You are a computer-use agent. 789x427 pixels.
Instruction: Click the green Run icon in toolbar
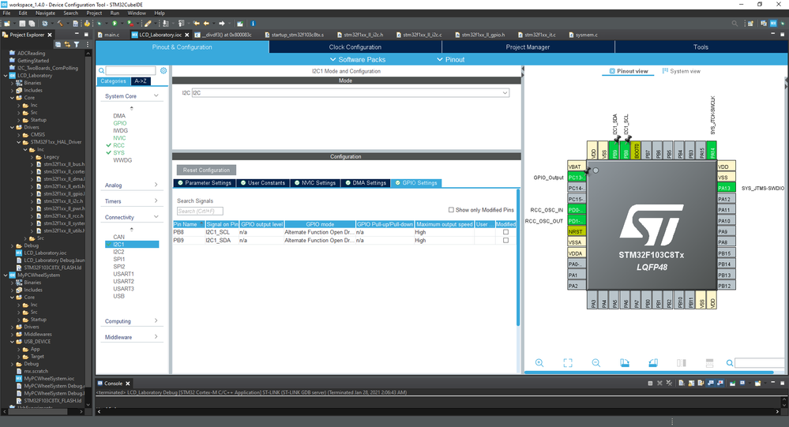pos(115,24)
